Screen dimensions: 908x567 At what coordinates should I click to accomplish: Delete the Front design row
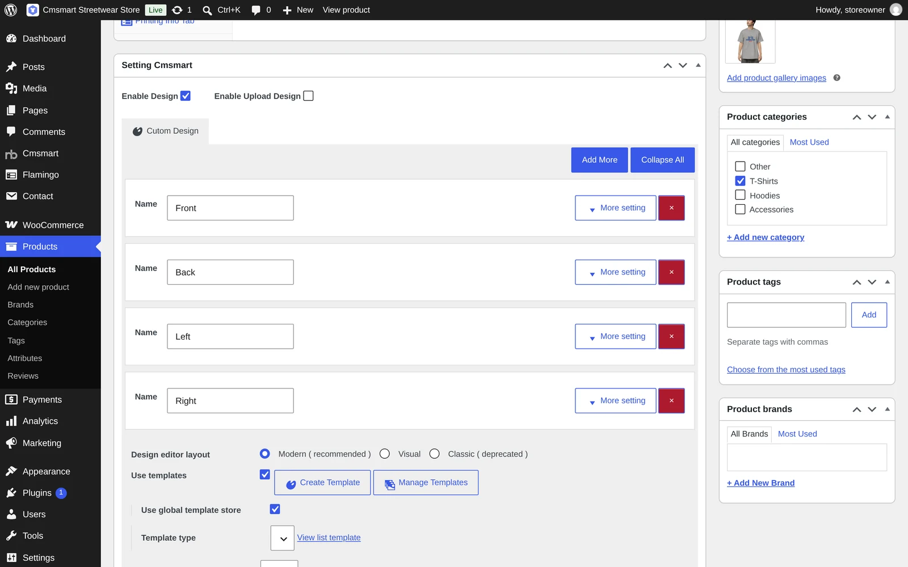click(671, 208)
